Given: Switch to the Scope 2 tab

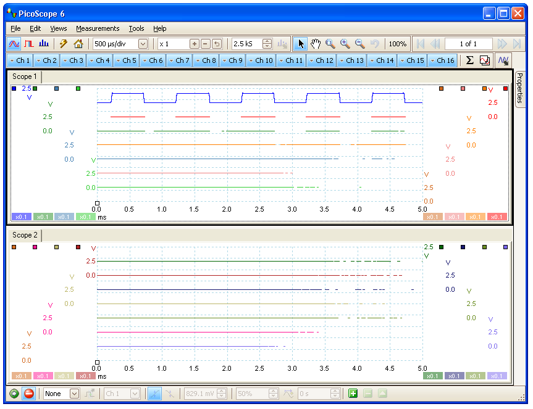Looking at the screenshot, I should click(x=25, y=235).
